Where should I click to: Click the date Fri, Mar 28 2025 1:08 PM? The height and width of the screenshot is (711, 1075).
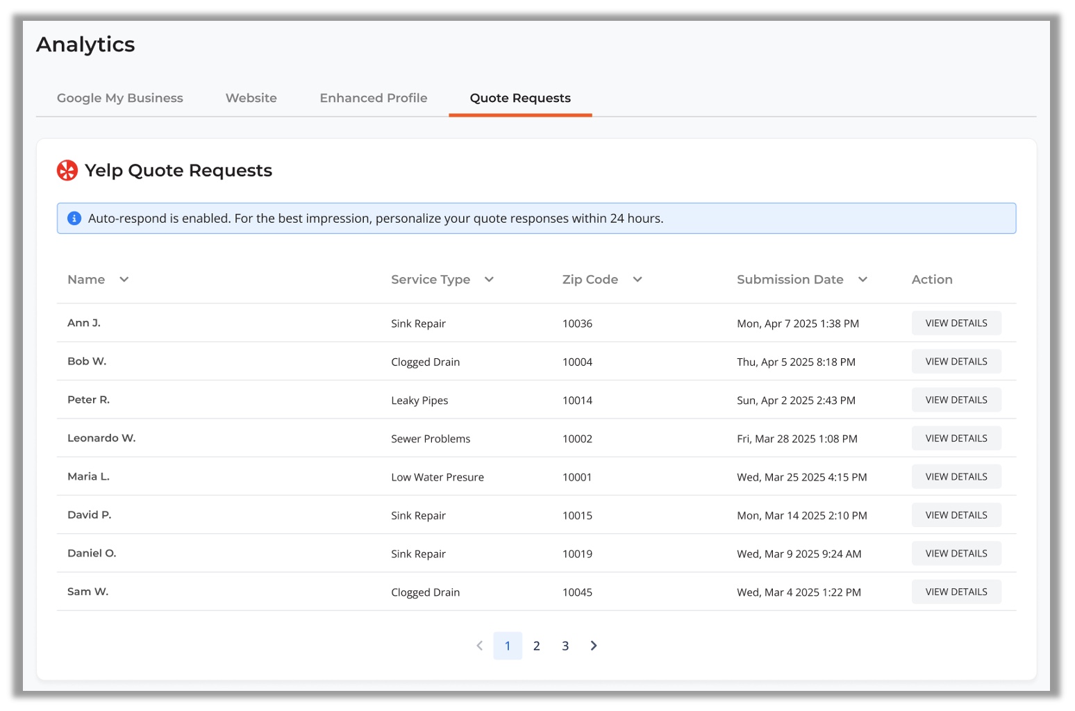797,439
